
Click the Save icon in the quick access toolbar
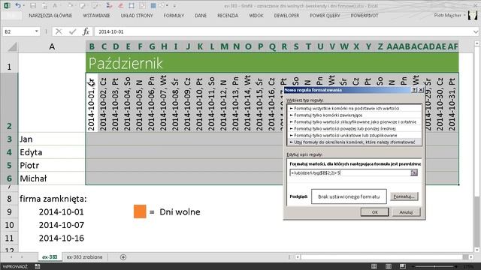pos(33,5)
